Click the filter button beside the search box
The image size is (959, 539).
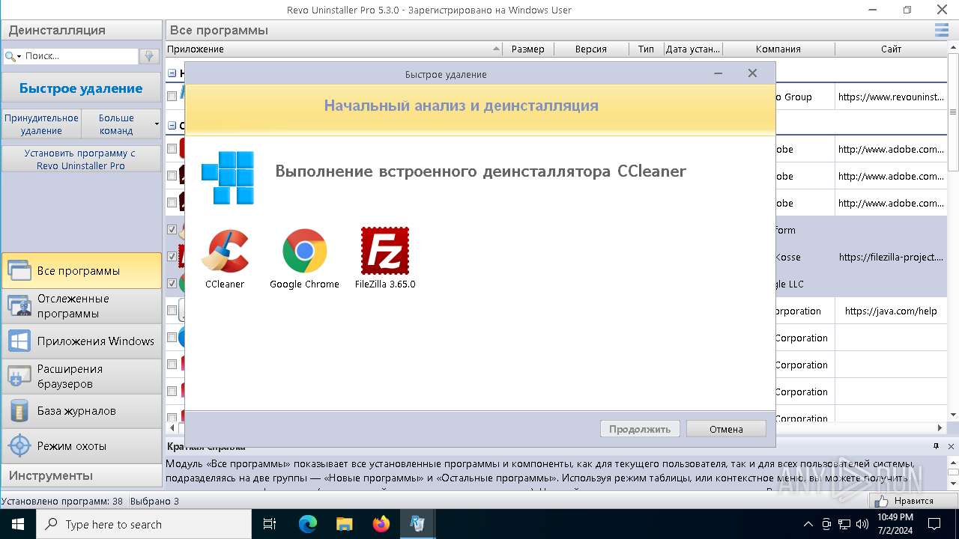coord(149,56)
